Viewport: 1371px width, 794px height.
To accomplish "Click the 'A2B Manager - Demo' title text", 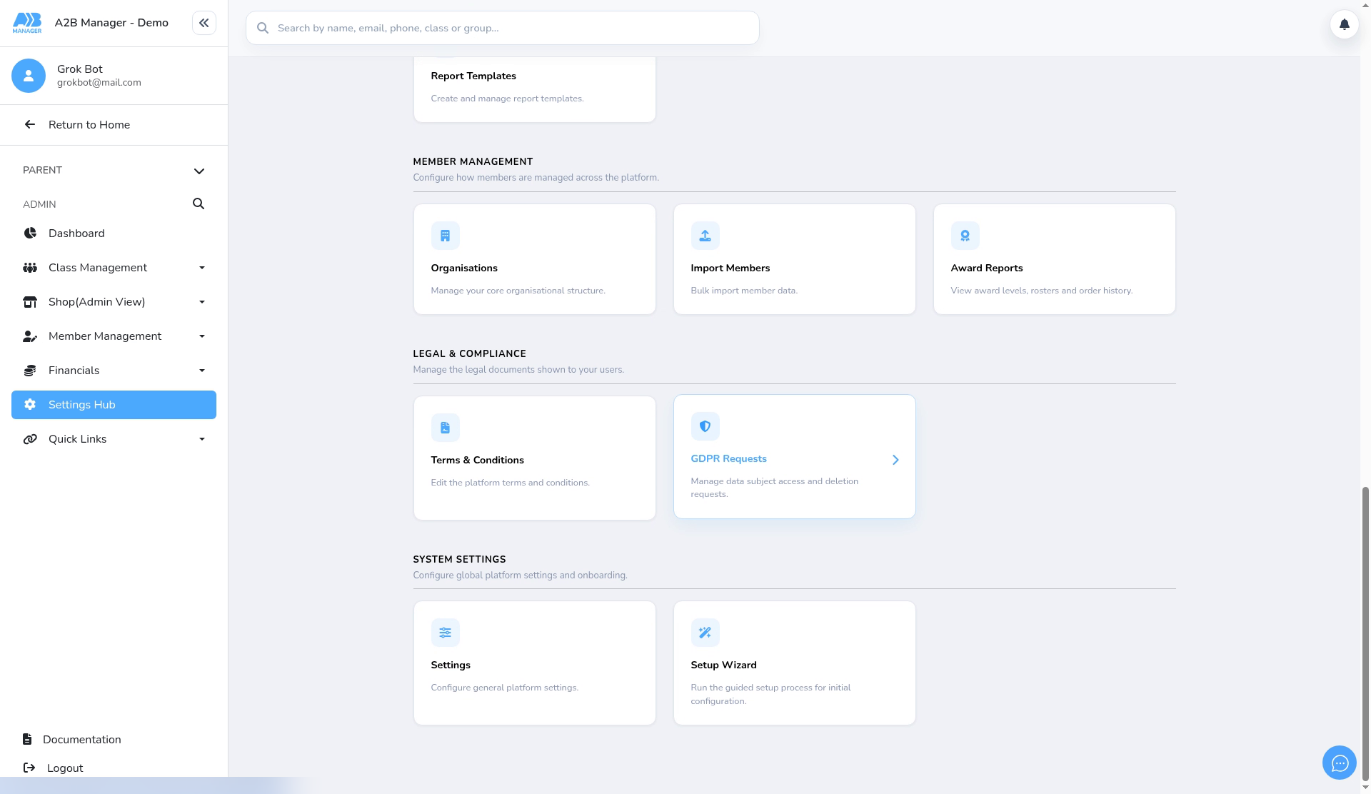I will click(x=111, y=23).
